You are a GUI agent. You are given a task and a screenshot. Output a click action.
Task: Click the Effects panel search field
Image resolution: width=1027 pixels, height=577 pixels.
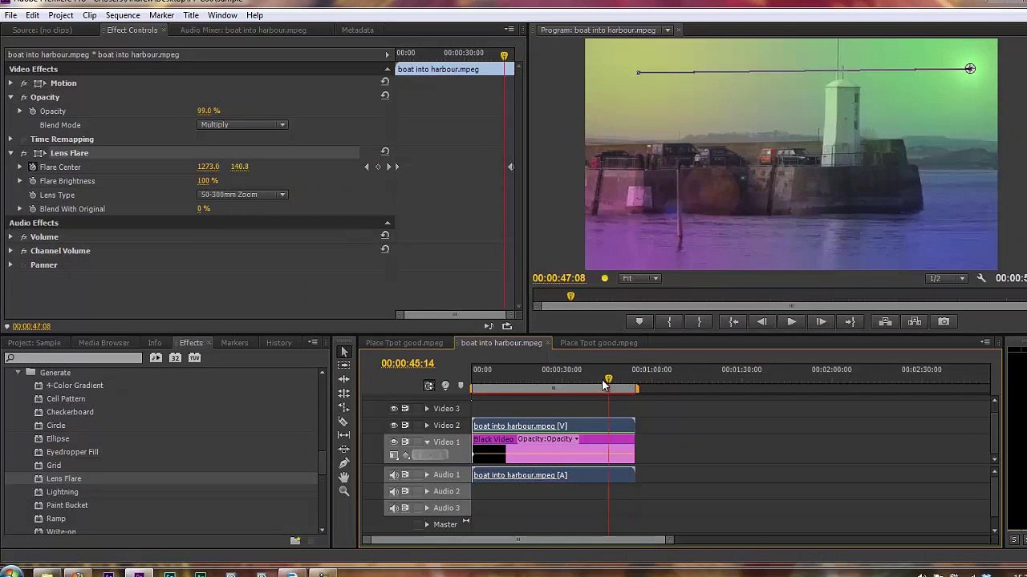click(x=74, y=357)
